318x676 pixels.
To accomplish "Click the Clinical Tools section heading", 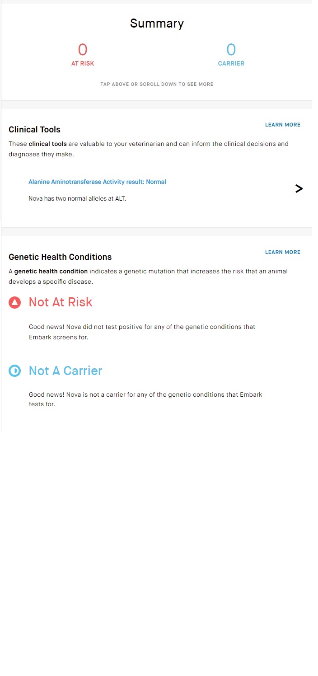I will pos(34,130).
